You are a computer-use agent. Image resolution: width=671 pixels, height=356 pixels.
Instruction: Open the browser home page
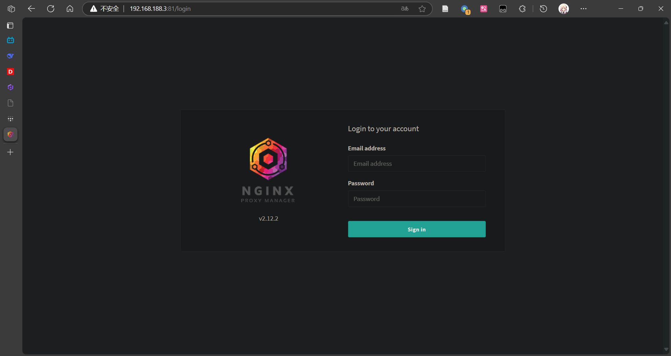pyautogui.click(x=70, y=9)
